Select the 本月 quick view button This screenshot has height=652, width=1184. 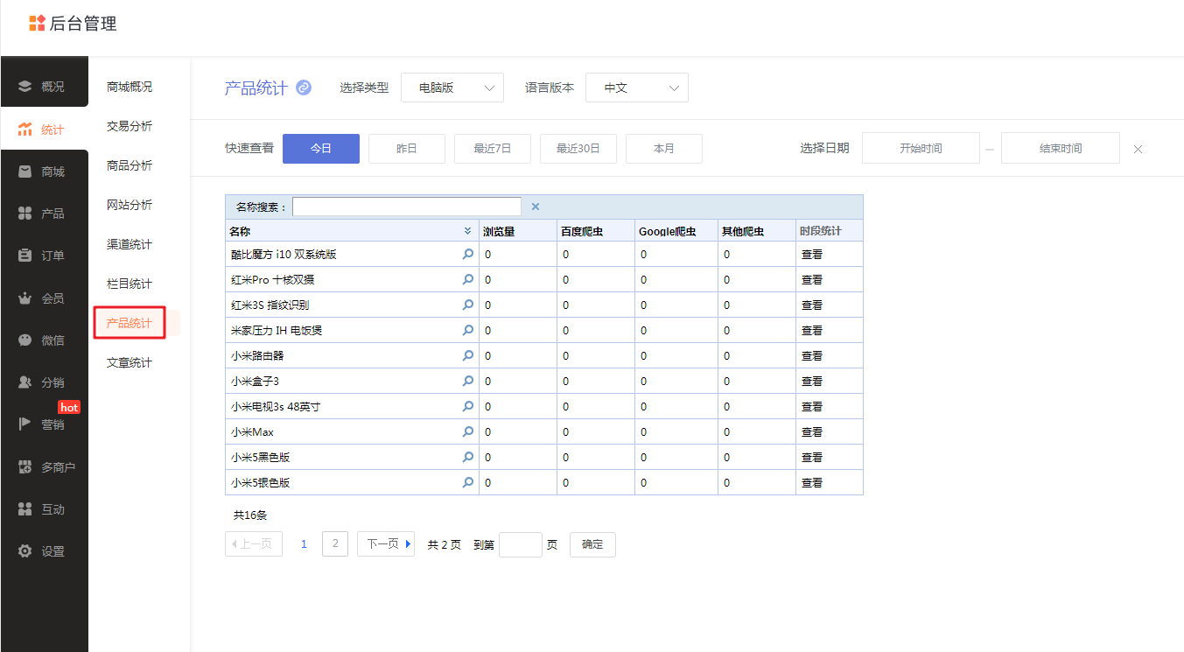click(664, 149)
